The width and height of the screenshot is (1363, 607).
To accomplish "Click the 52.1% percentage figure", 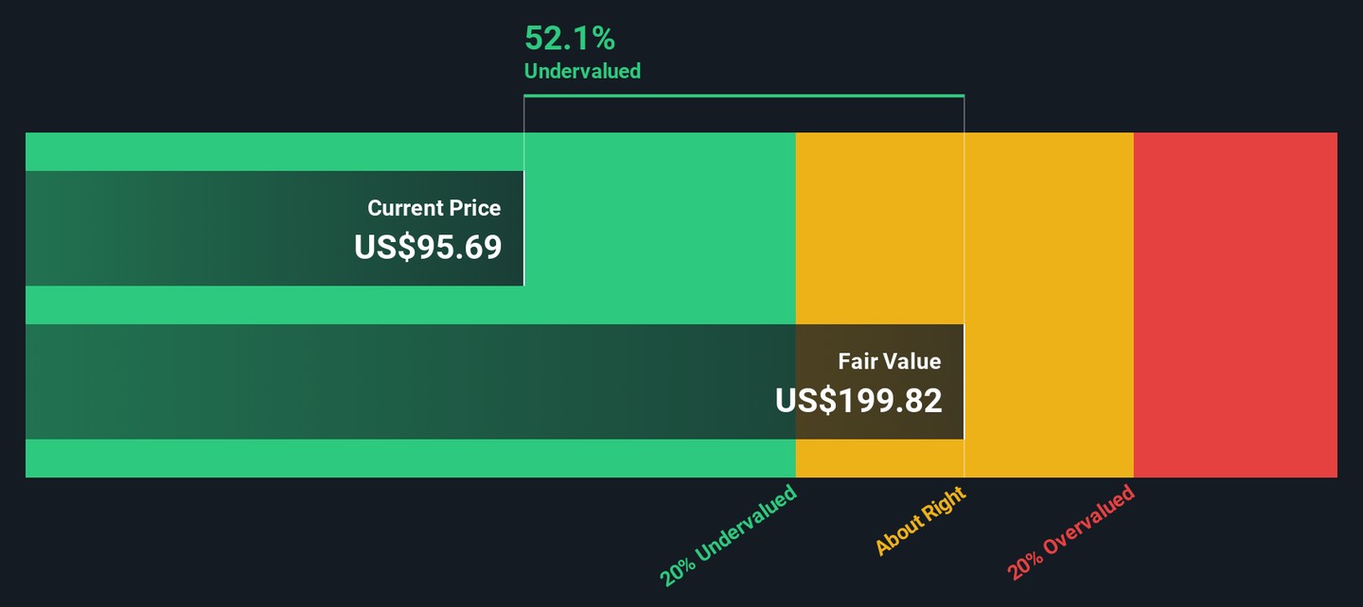I will [x=570, y=39].
